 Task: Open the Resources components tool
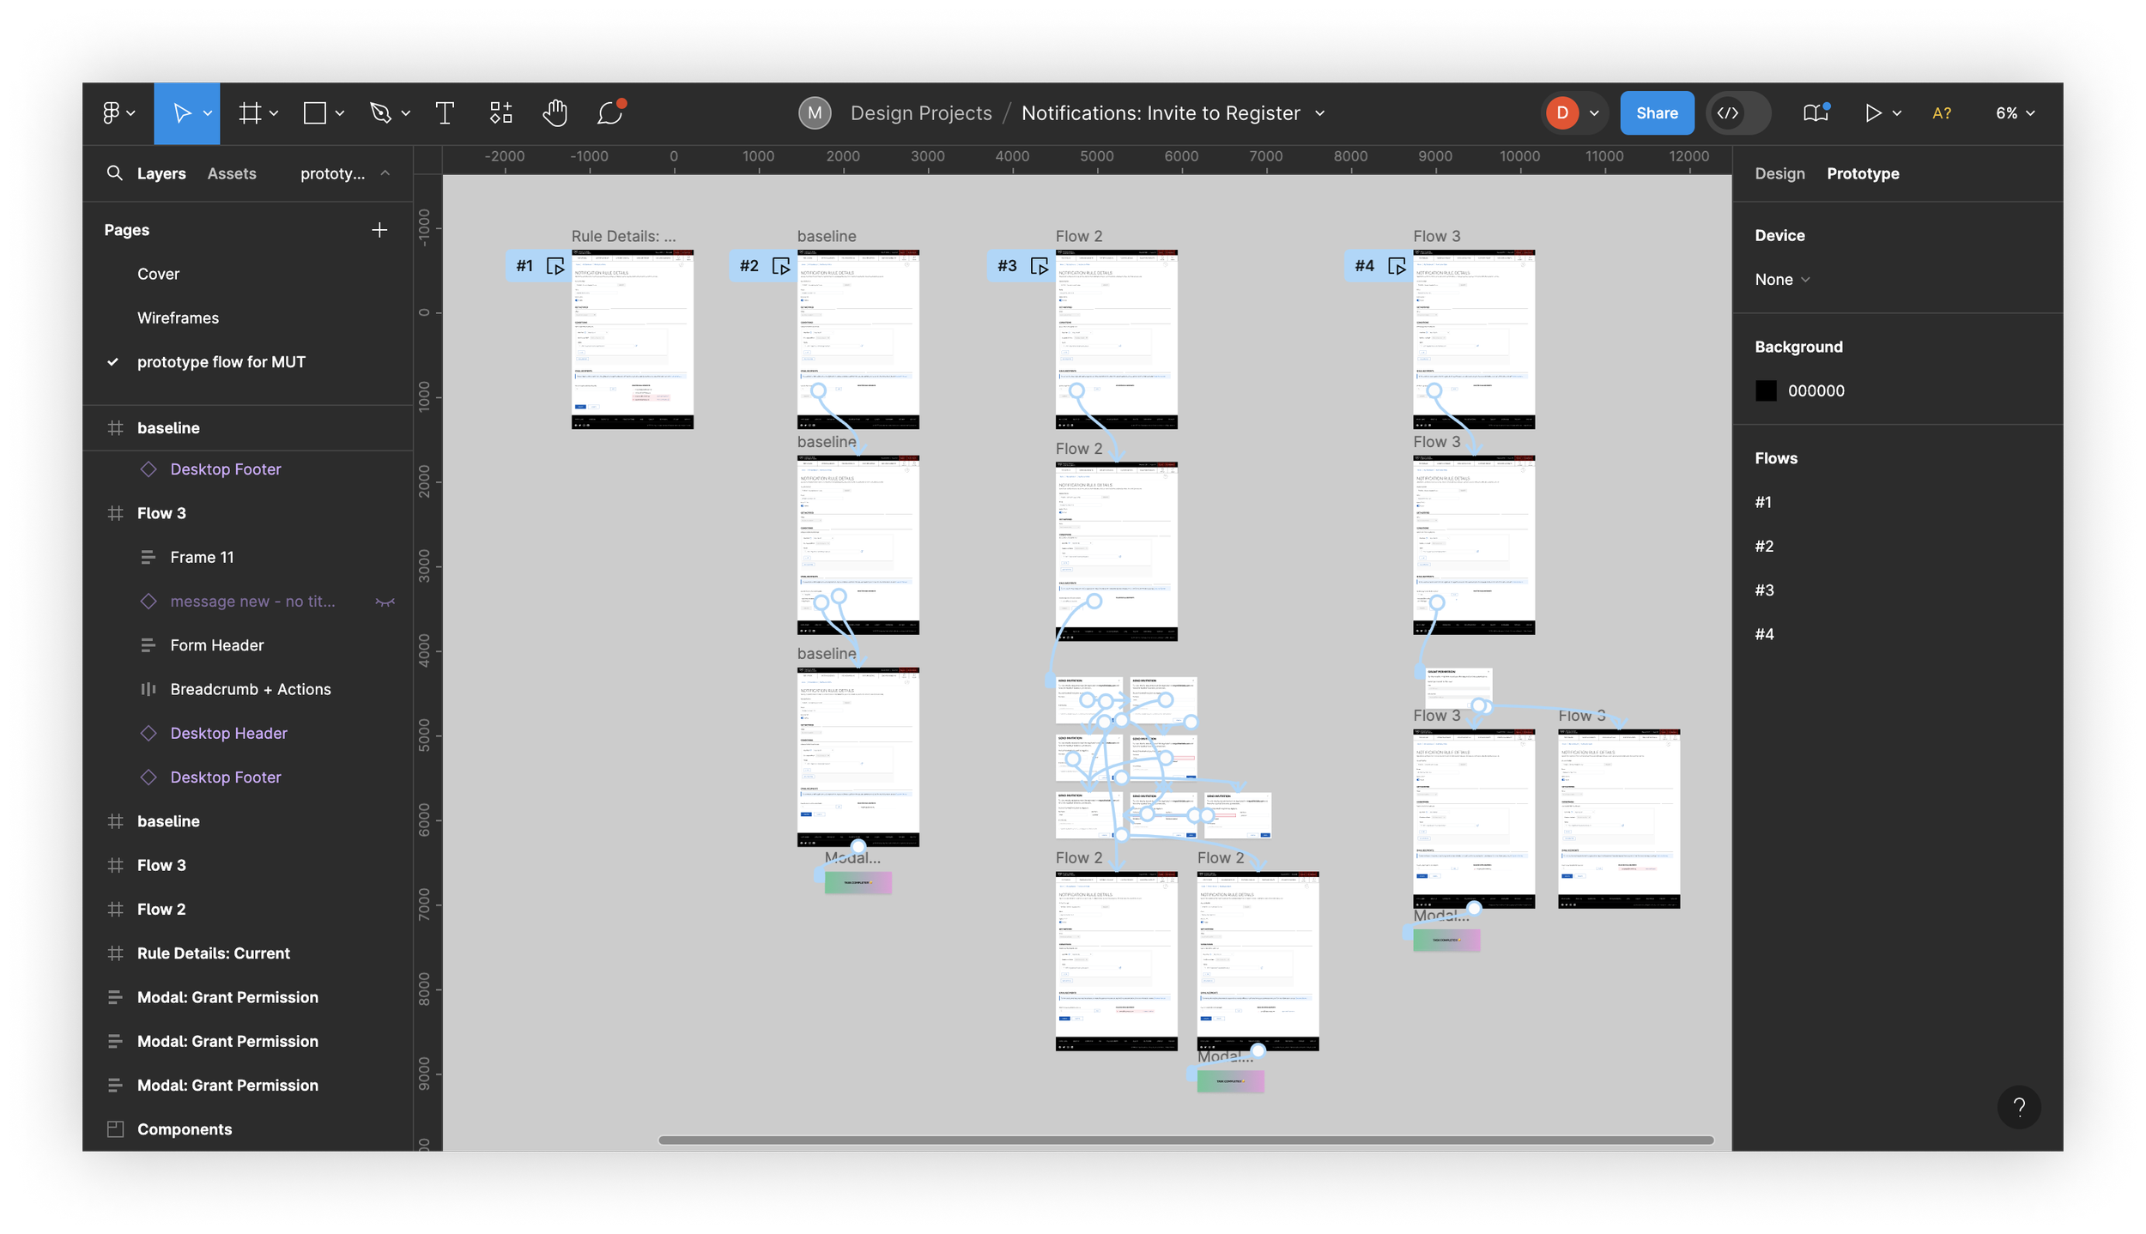[500, 113]
